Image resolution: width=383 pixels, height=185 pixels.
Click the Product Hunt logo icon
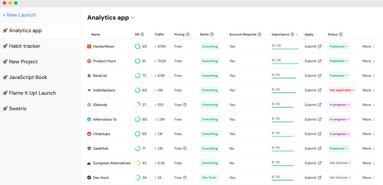click(89, 61)
